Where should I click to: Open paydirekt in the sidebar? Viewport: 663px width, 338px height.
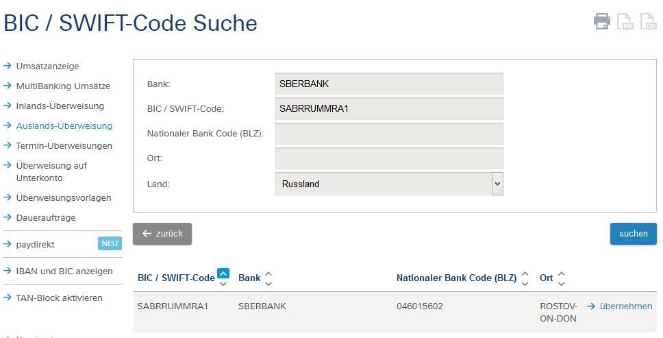tap(35, 245)
